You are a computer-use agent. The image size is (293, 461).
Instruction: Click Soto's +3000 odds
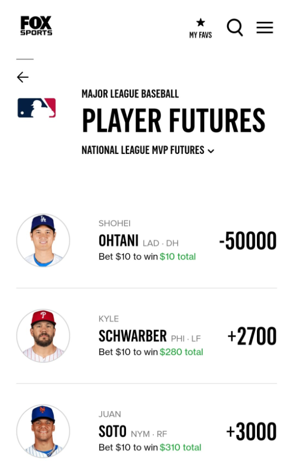[251, 432]
